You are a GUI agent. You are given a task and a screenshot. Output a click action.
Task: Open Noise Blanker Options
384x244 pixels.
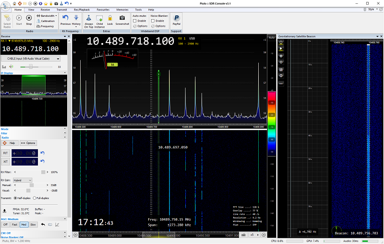coord(158,26)
